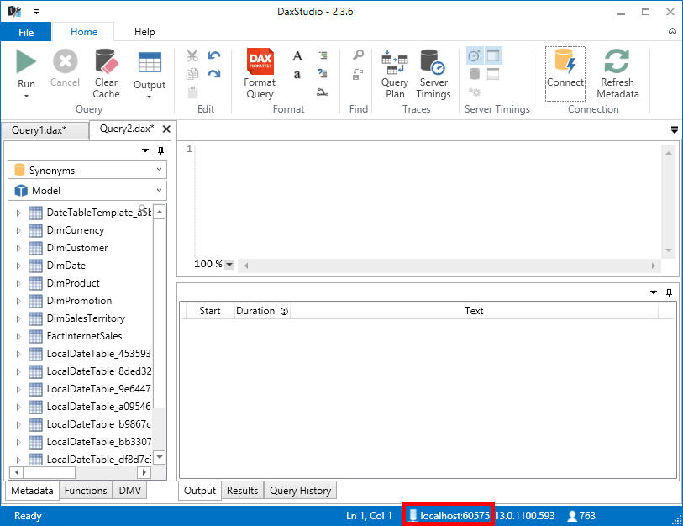The width and height of the screenshot is (683, 526).
Task: Click the undo arrow in Edit group
Action: click(214, 55)
